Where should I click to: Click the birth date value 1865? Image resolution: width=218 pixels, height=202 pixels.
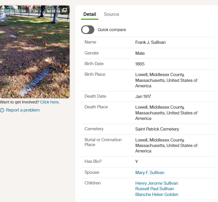point(140,64)
